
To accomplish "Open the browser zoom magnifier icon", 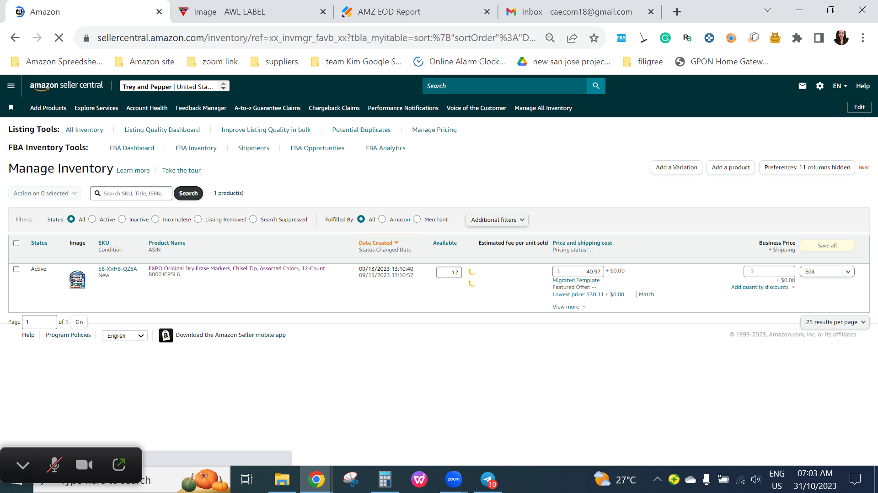I will [x=550, y=38].
